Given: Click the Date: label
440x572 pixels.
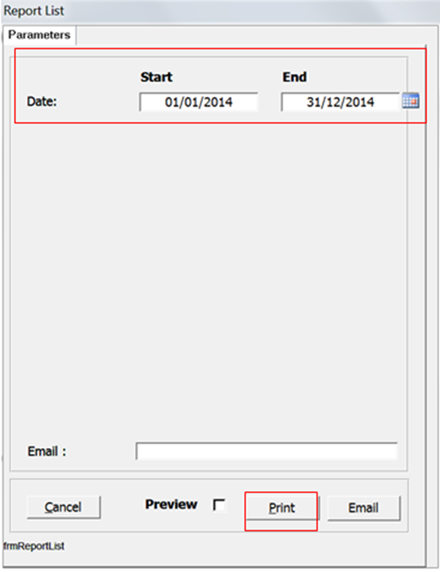Looking at the screenshot, I should click(x=42, y=101).
